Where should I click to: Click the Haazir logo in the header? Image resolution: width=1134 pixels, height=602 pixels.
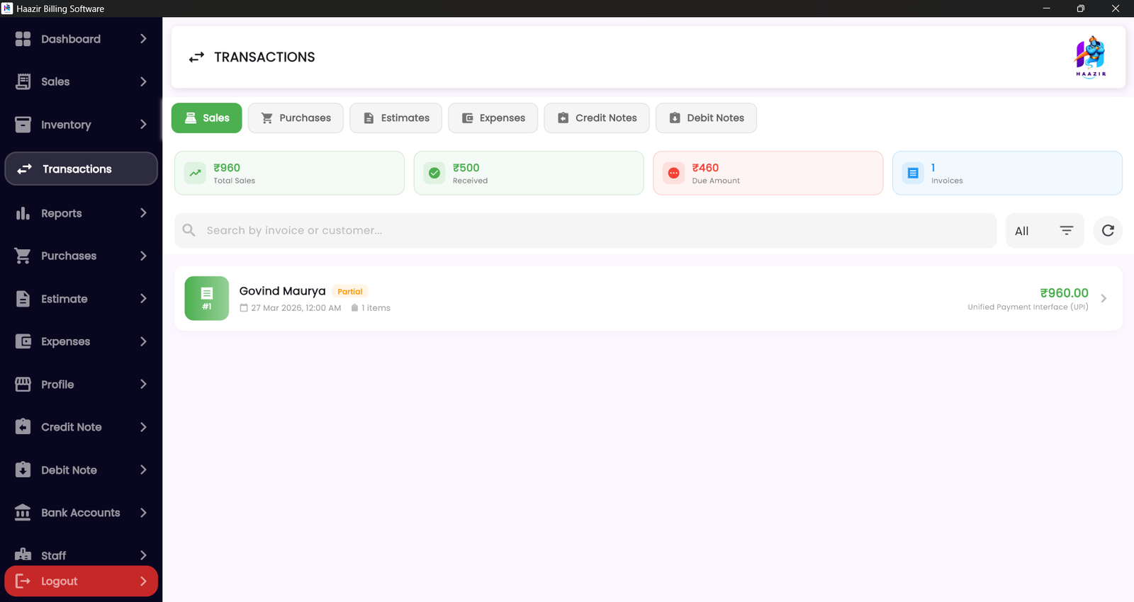point(1090,57)
